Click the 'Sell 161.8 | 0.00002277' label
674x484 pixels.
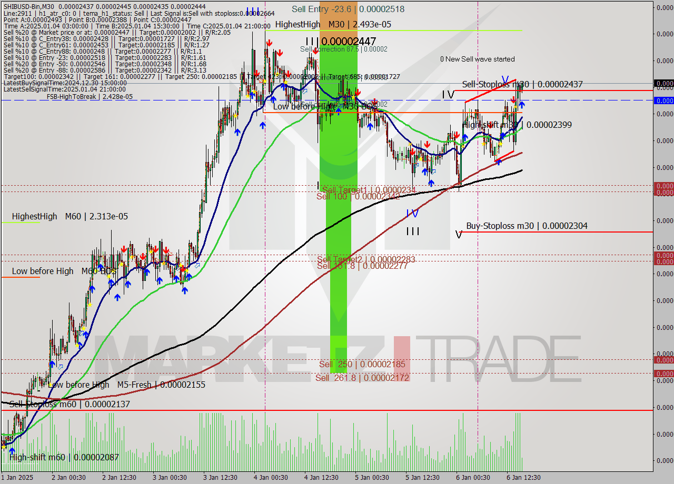[x=362, y=266]
